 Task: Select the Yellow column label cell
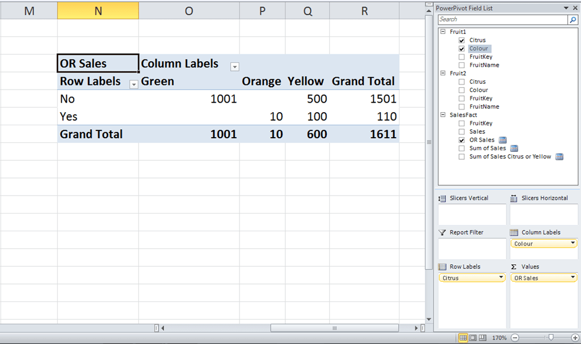click(x=308, y=81)
